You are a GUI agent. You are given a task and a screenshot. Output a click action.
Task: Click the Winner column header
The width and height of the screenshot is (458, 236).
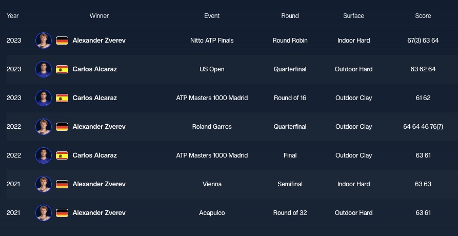coord(99,16)
